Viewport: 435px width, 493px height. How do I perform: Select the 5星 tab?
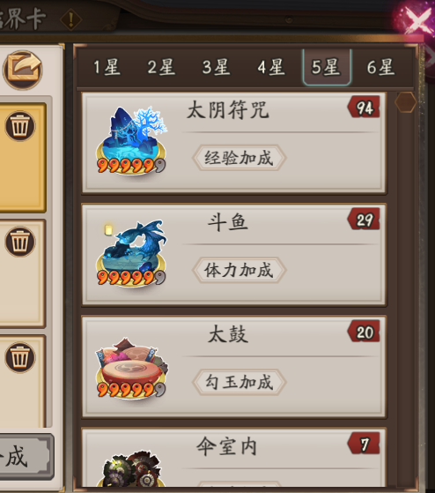[327, 67]
